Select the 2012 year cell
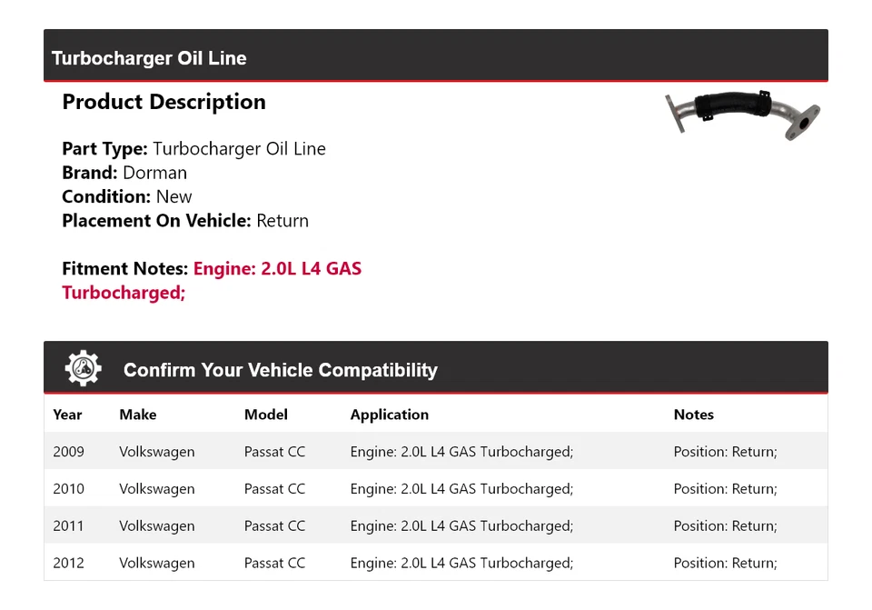872x610 pixels. [69, 564]
